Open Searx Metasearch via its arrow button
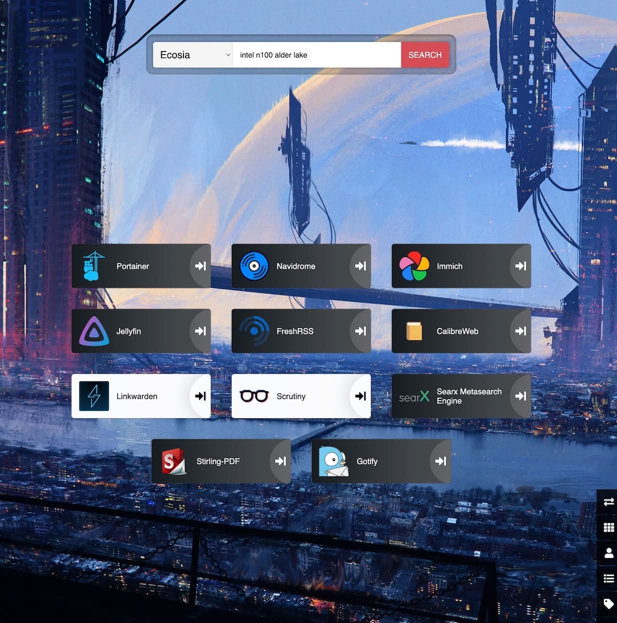Image resolution: width=617 pixels, height=623 pixels. point(520,396)
